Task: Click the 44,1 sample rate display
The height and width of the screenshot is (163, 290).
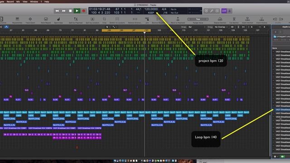Action: coord(139,9)
